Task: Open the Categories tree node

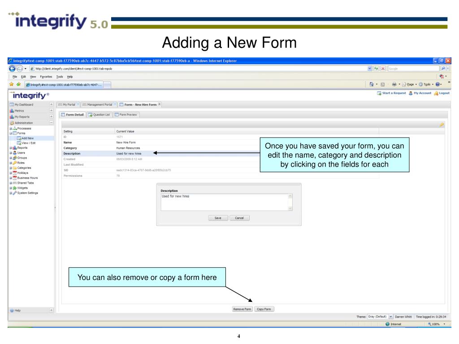Action: click(x=24, y=168)
